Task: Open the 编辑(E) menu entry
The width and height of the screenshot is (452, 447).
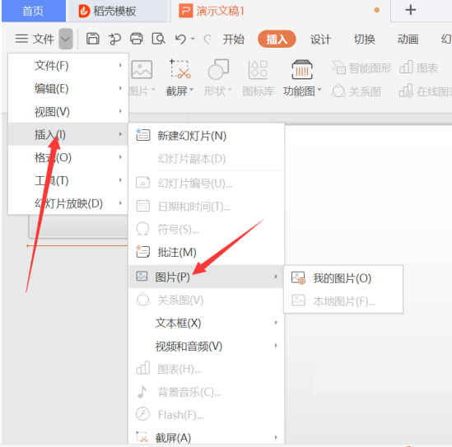Action: [68, 88]
